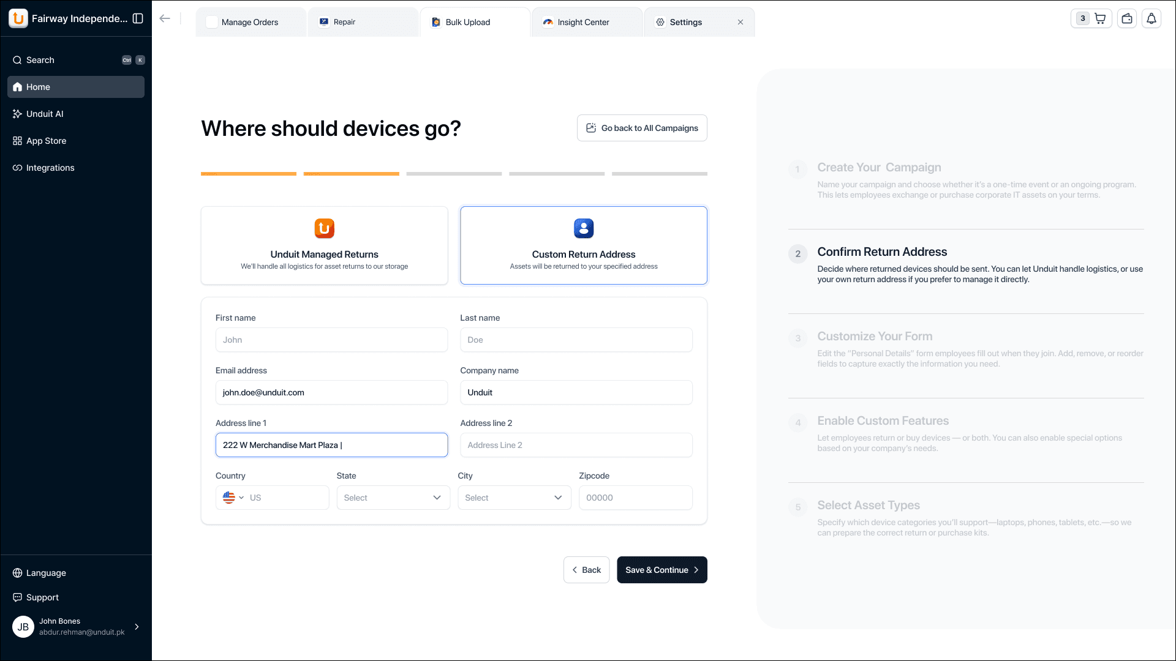The width and height of the screenshot is (1176, 661).
Task: Switch to the Insight Center tab
Action: point(582,22)
